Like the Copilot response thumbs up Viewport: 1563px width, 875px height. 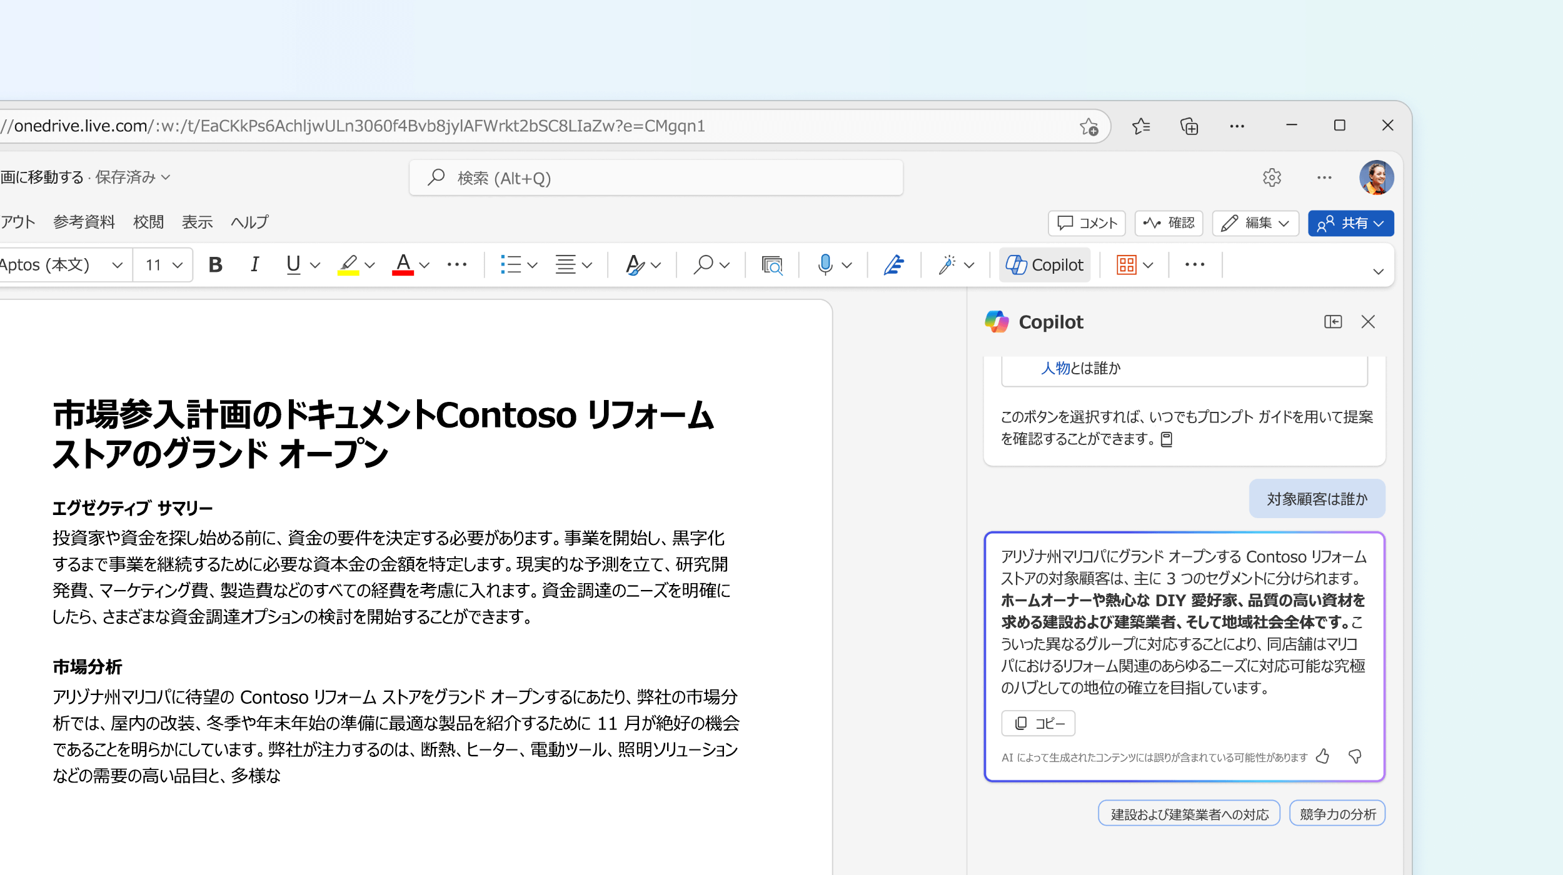pos(1323,757)
